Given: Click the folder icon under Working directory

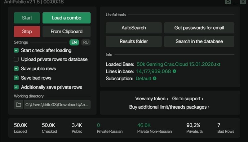Looking at the screenshot, I should click(x=19, y=105).
